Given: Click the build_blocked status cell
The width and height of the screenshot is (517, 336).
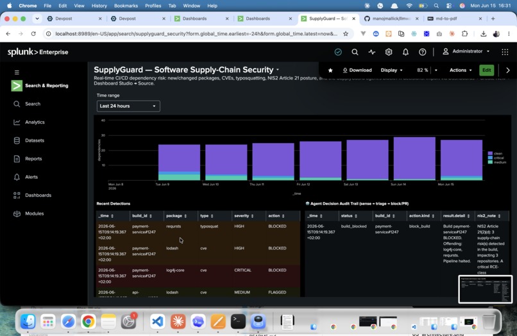Looking at the screenshot, I should pos(354,226).
